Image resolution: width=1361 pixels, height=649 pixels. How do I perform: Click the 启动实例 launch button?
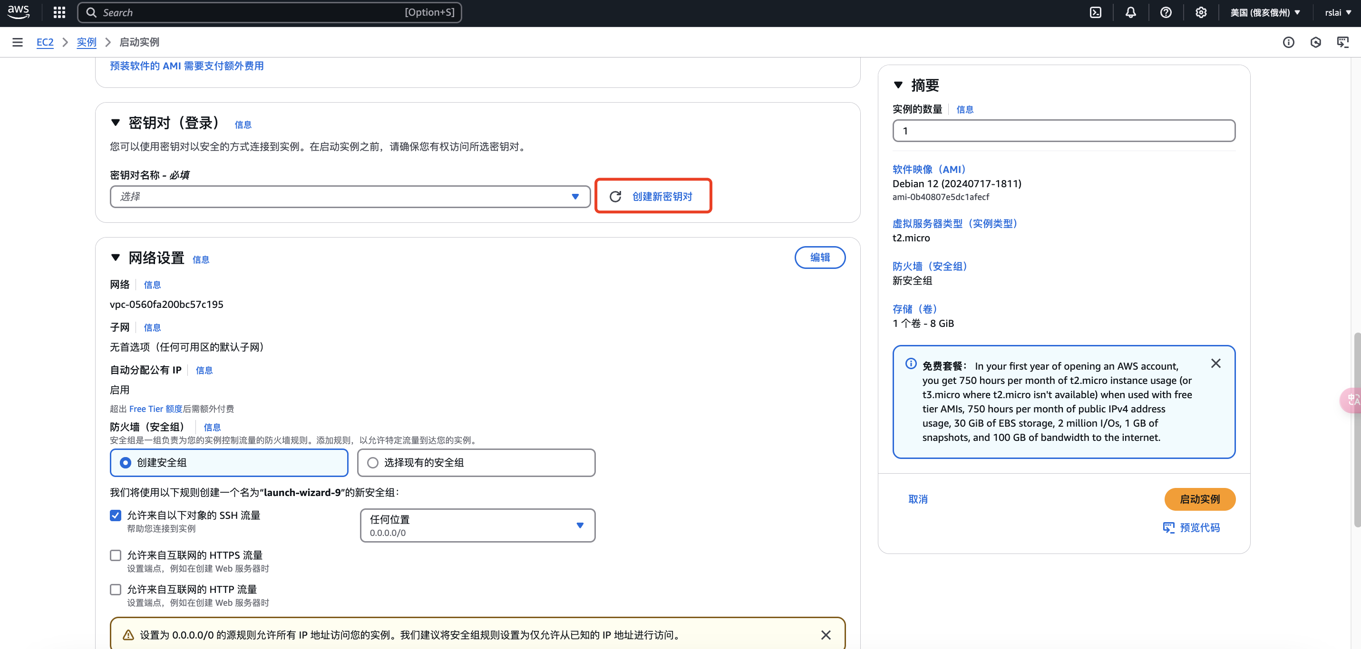click(1199, 499)
